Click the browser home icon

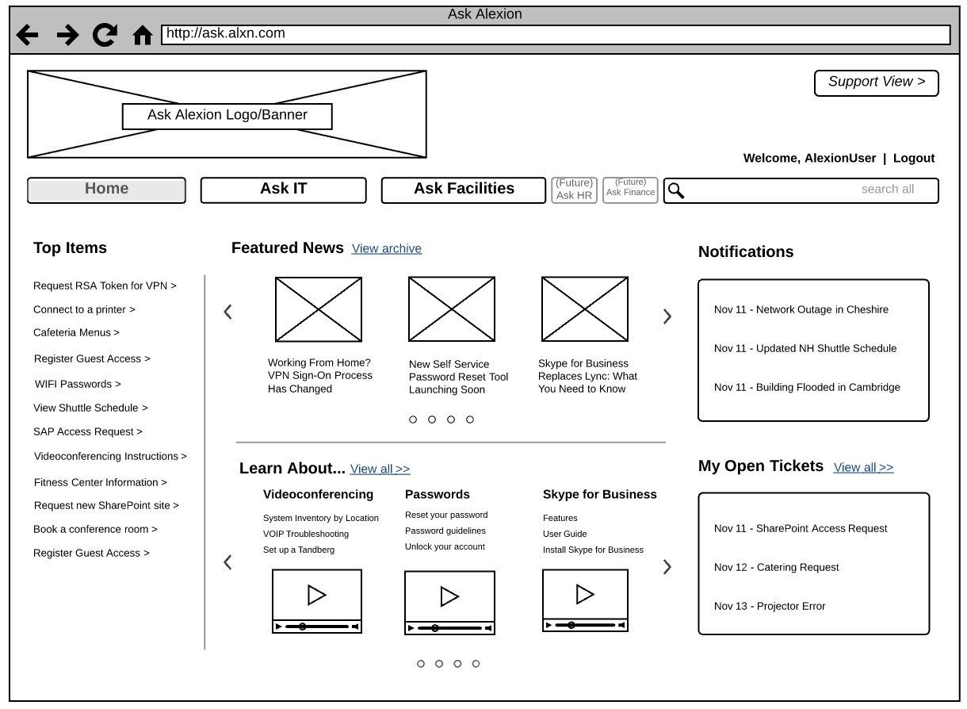tap(142, 35)
